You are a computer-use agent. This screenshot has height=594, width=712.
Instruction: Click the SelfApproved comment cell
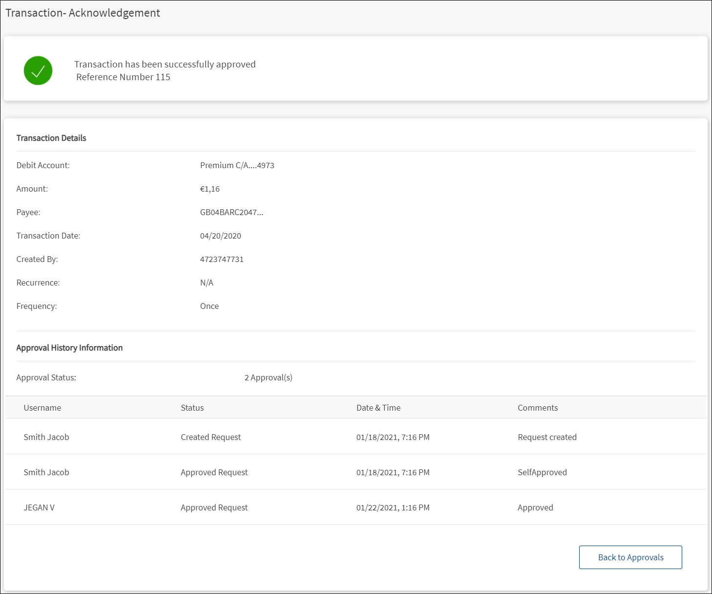click(542, 472)
